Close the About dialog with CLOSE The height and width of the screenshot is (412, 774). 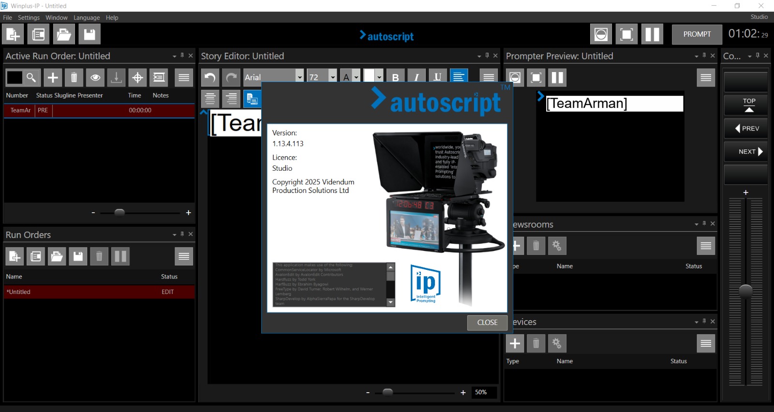[487, 323]
